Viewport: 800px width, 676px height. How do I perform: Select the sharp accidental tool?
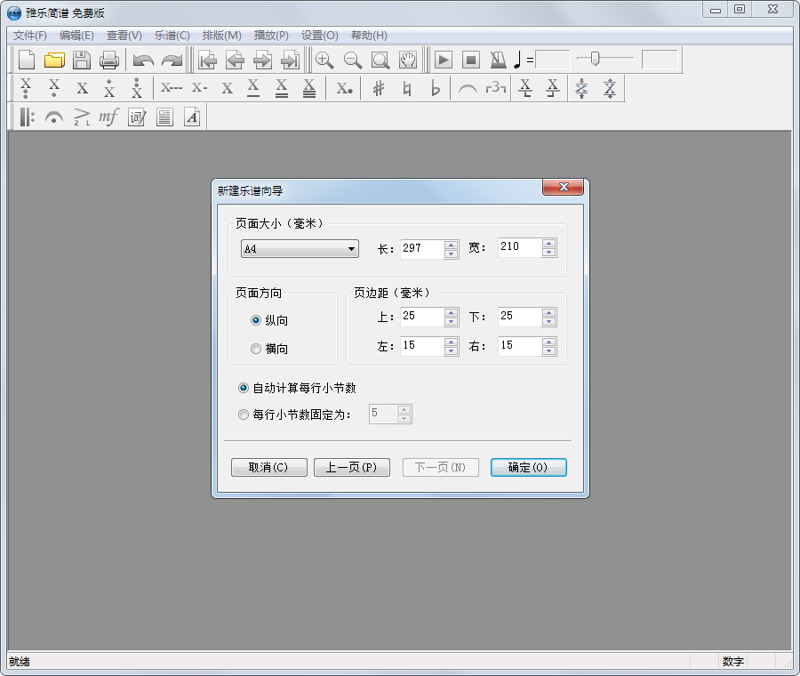pyautogui.click(x=378, y=87)
